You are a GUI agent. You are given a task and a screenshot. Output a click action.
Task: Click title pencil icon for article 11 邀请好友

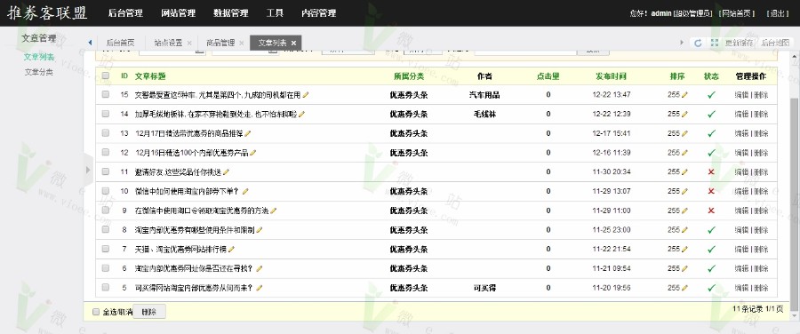[227, 171]
